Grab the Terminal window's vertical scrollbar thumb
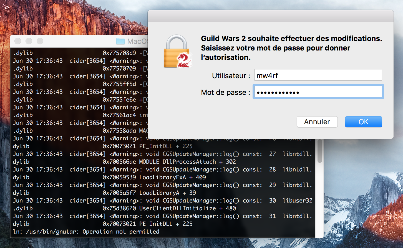The width and height of the screenshot is (403, 248). [x=319, y=151]
